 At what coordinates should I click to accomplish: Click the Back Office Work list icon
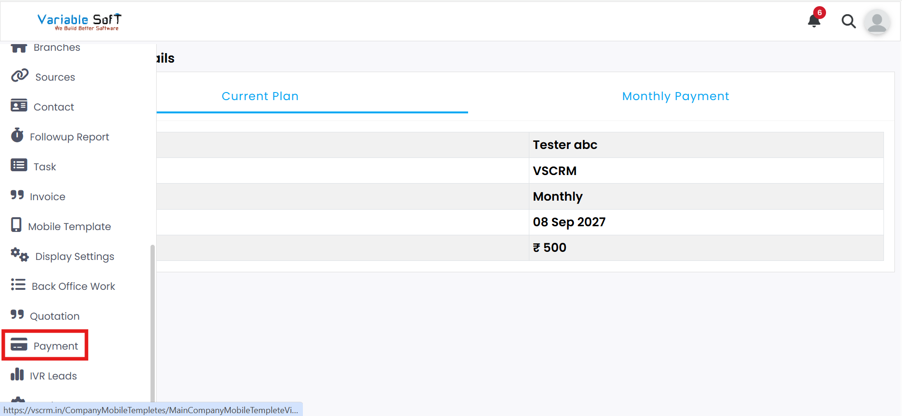coord(18,285)
